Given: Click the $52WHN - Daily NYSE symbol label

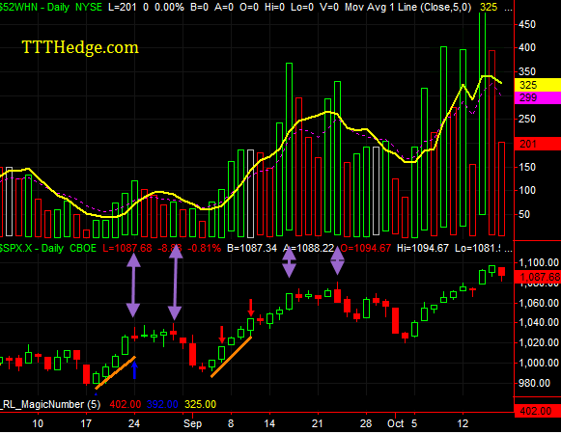Looking at the screenshot, I should tap(51, 7).
